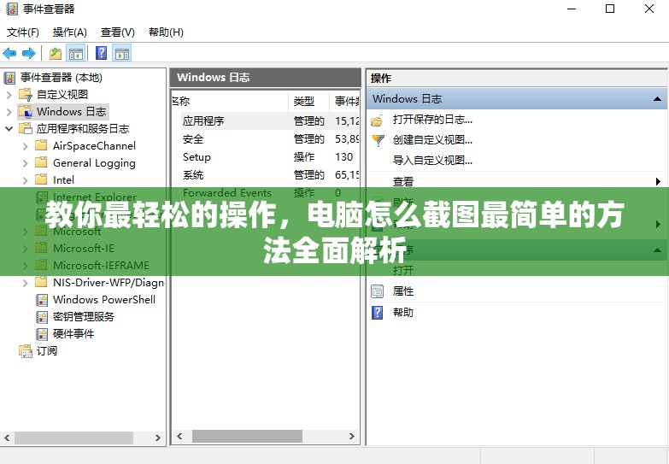Click the 属性 properties icon
This screenshot has width=669, height=464.
(x=378, y=291)
